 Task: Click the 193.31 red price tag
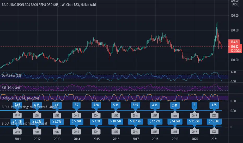[x=234, y=42]
